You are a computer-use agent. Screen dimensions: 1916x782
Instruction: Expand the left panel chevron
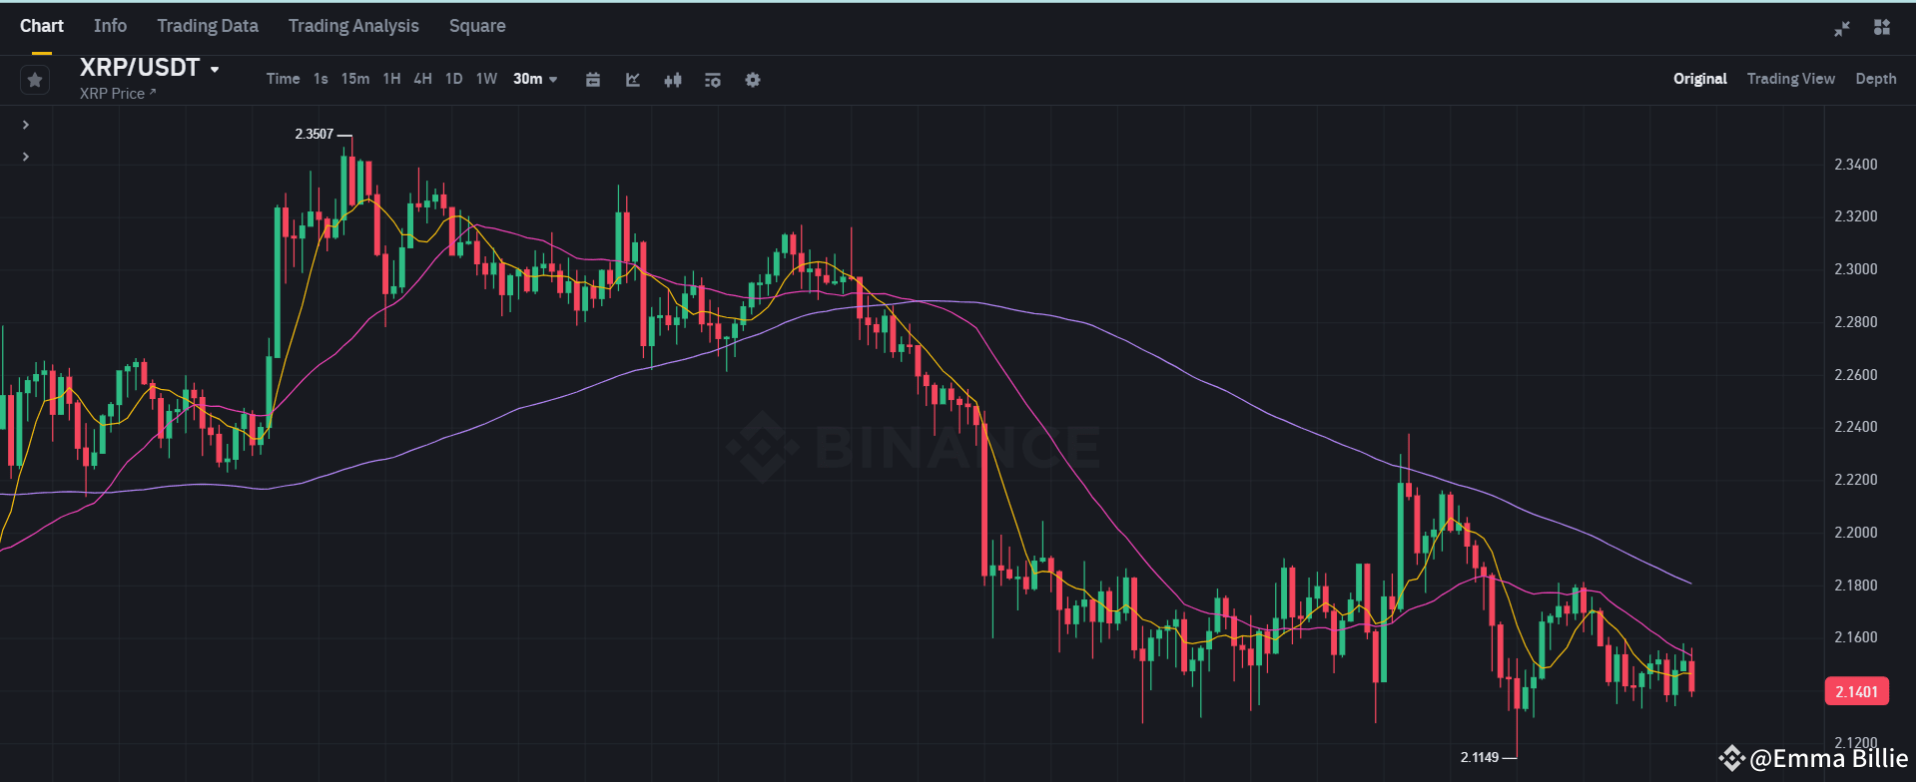24,124
